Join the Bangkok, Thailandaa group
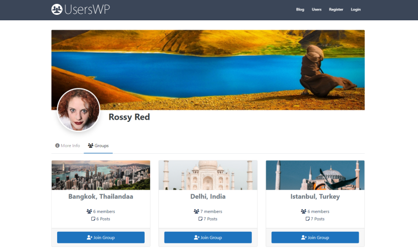Image resolution: width=418 pixels, height=251 pixels. [x=101, y=237]
